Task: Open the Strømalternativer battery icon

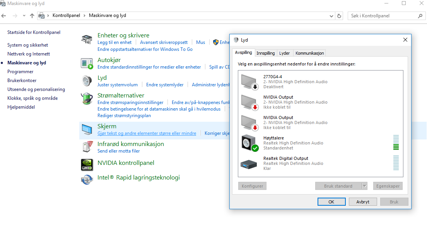Action: pos(87,99)
